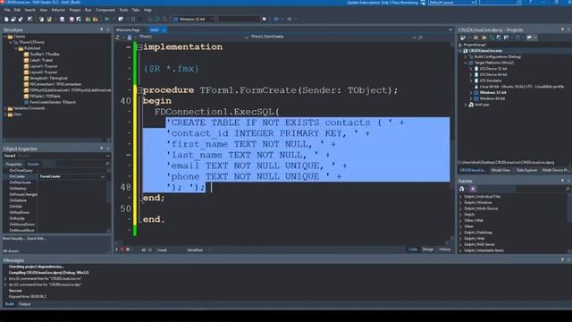
Task: Open the Data Explorer tab
Action: 526,170
